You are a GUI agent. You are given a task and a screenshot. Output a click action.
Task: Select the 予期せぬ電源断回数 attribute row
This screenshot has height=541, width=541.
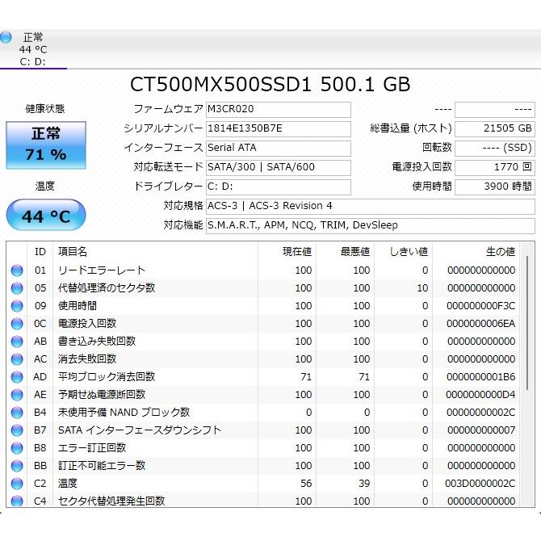263,395
